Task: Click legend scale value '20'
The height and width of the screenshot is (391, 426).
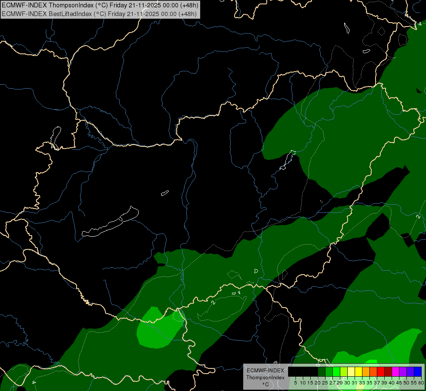Action: [x=318, y=383]
